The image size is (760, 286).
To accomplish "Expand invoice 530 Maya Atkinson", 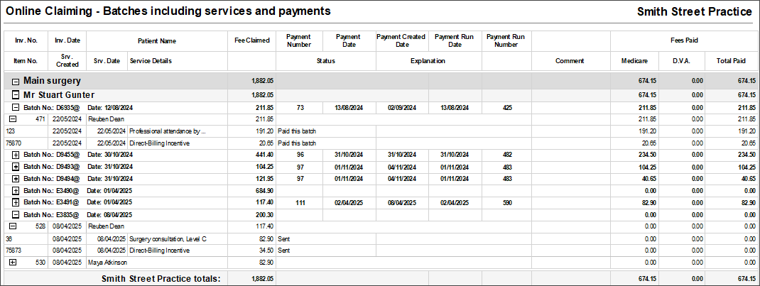I will 13,262.
